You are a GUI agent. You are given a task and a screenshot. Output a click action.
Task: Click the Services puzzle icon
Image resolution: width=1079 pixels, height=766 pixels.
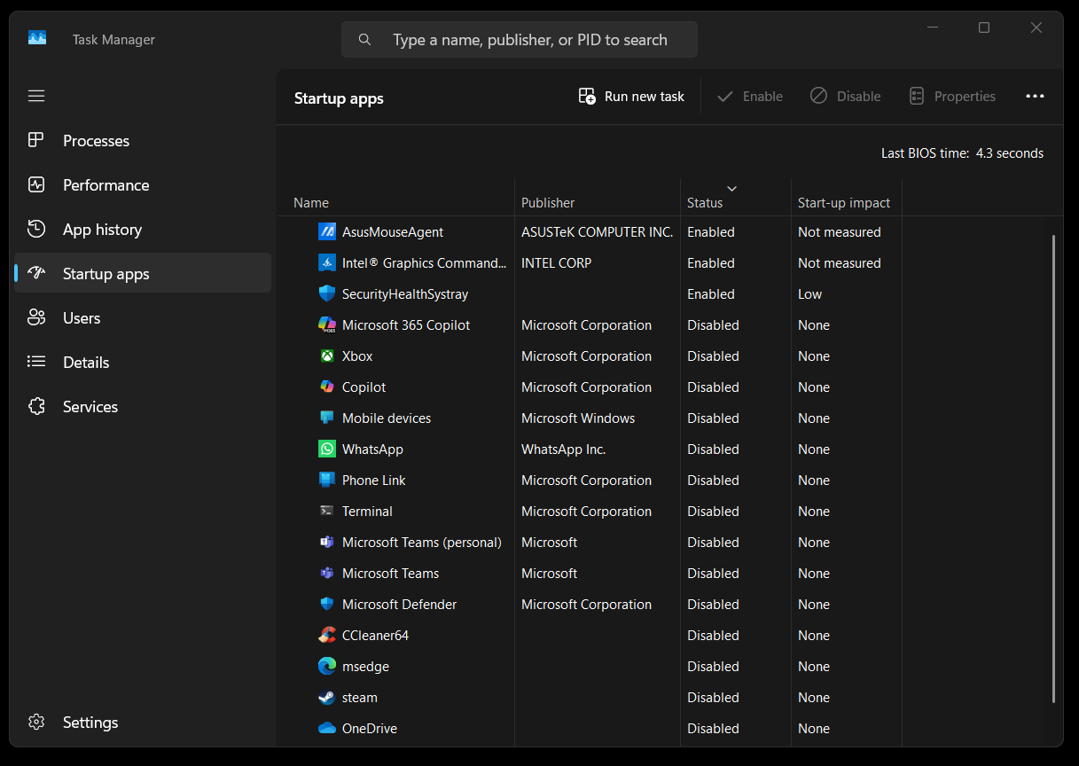click(36, 407)
